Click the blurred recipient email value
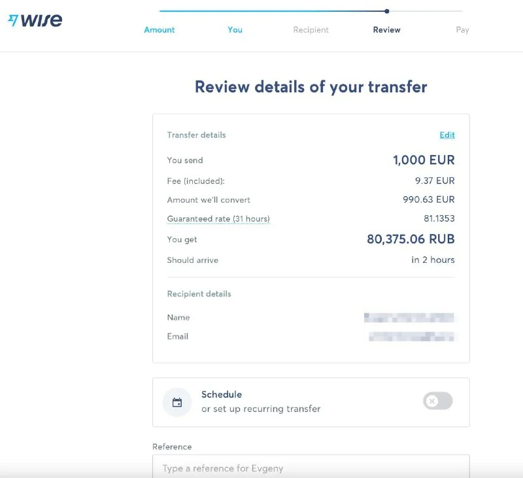 click(411, 337)
